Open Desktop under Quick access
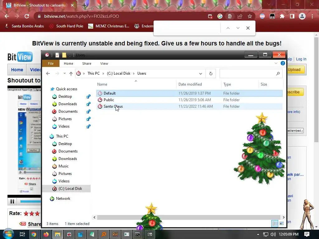Image resolution: width=319 pixels, height=239 pixels. tap(65, 96)
